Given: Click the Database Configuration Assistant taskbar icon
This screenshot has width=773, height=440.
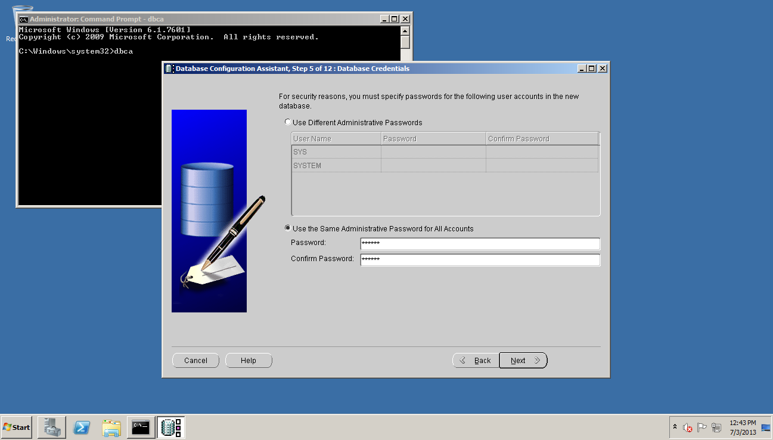Looking at the screenshot, I should click(171, 427).
